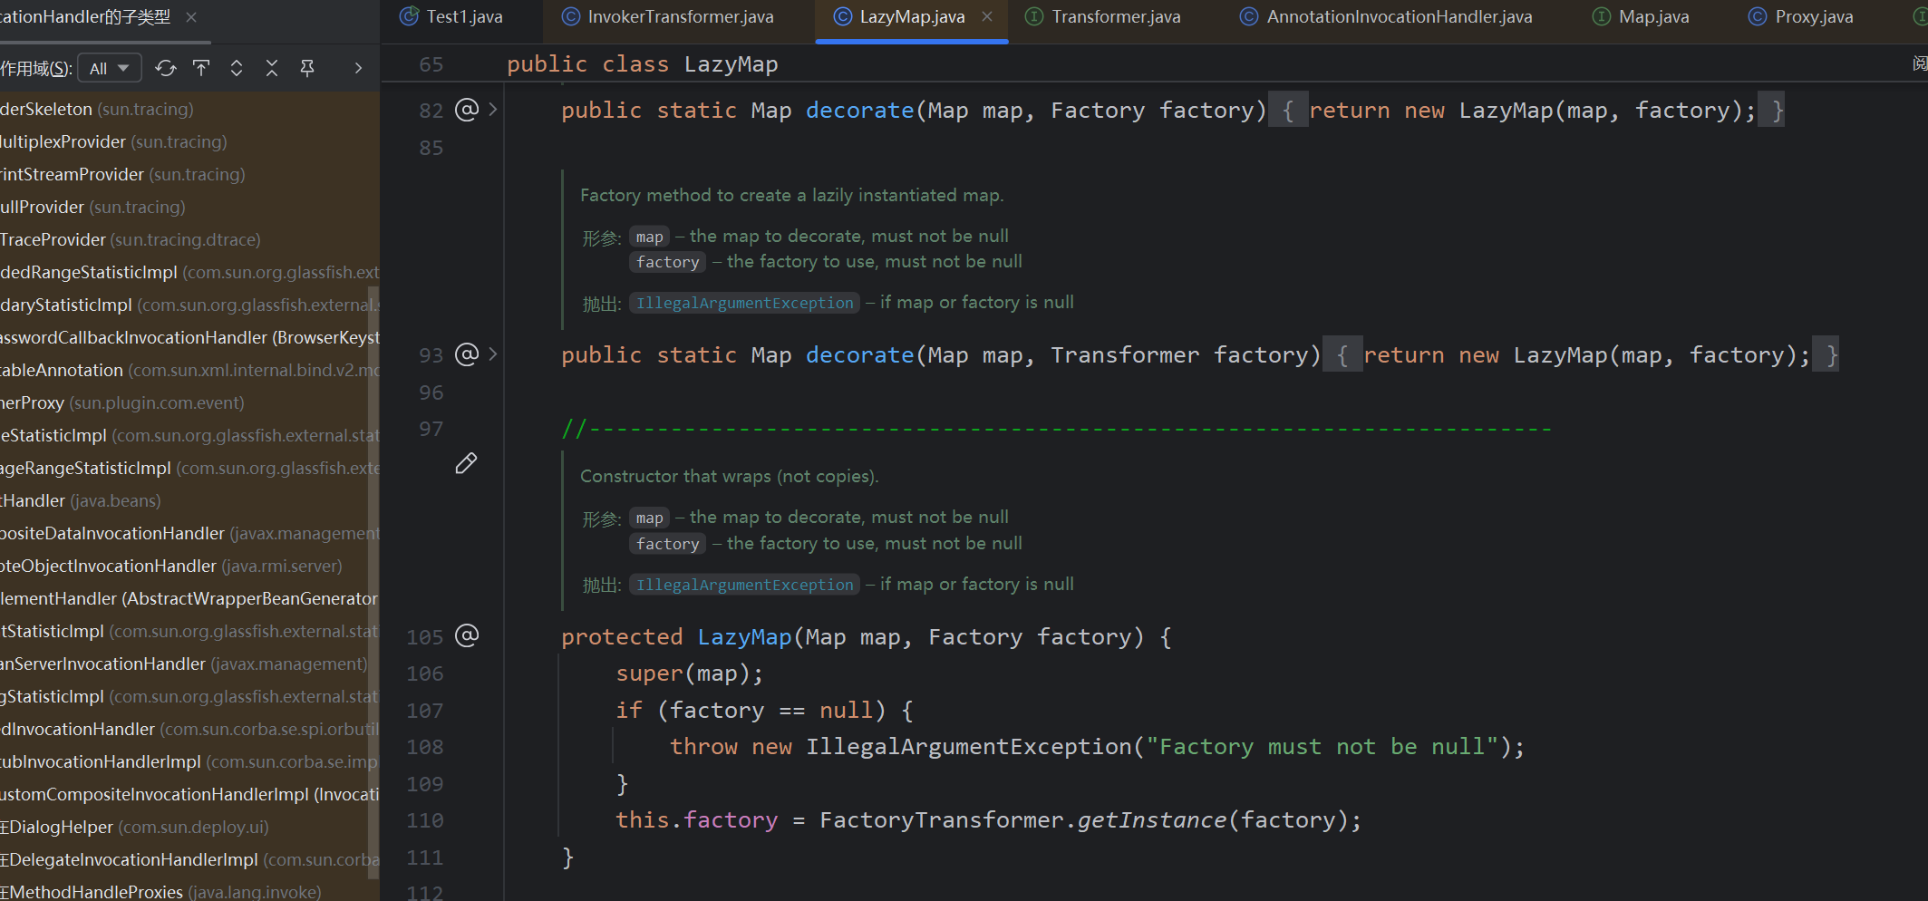Viewport: 1928px width, 901px height.
Task: Pin the hierarchy tab
Action: [x=307, y=68]
